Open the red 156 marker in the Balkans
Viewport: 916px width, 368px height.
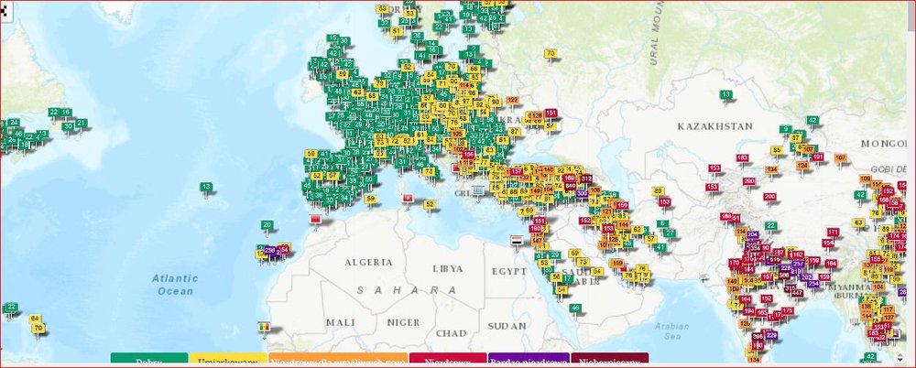click(468, 154)
